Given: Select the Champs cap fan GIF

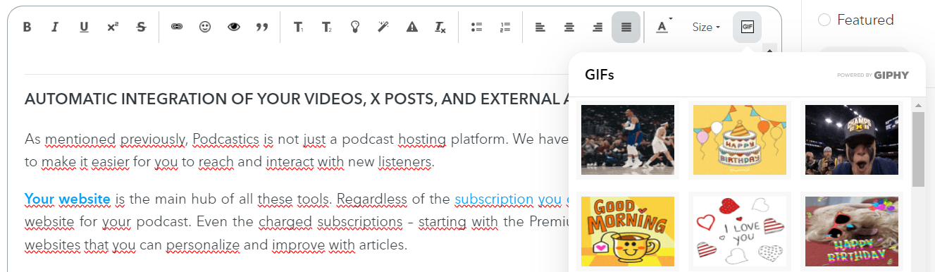Looking at the screenshot, I should click(x=852, y=140).
